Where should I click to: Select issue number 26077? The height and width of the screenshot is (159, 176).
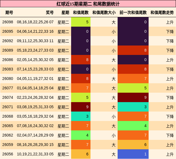point(8,88)
